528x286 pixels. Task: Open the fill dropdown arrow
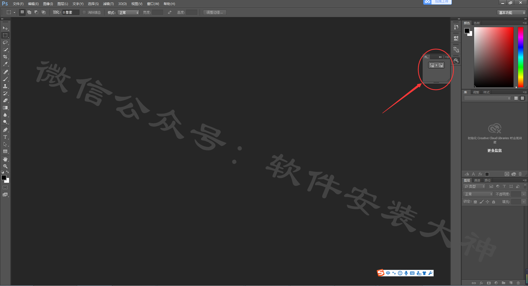point(524,202)
